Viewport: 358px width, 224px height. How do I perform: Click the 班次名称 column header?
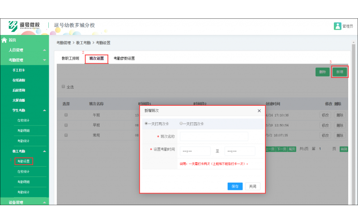[96, 104]
